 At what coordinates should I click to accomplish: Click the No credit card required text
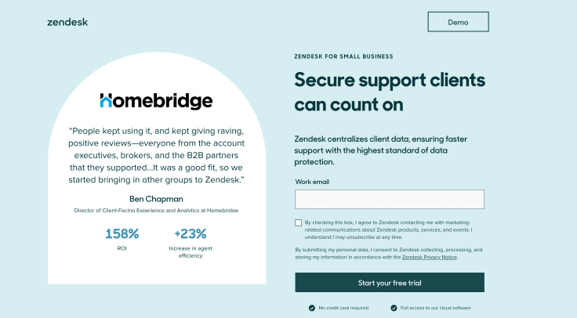pyautogui.click(x=343, y=308)
